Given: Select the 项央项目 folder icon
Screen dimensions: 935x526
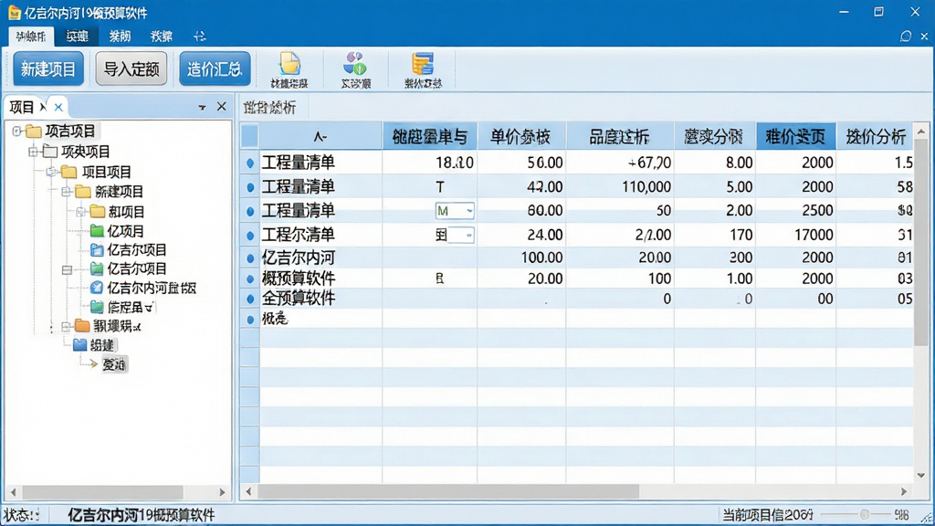Looking at the screenshot, I should pyautogui.click(x=50, y=151).
